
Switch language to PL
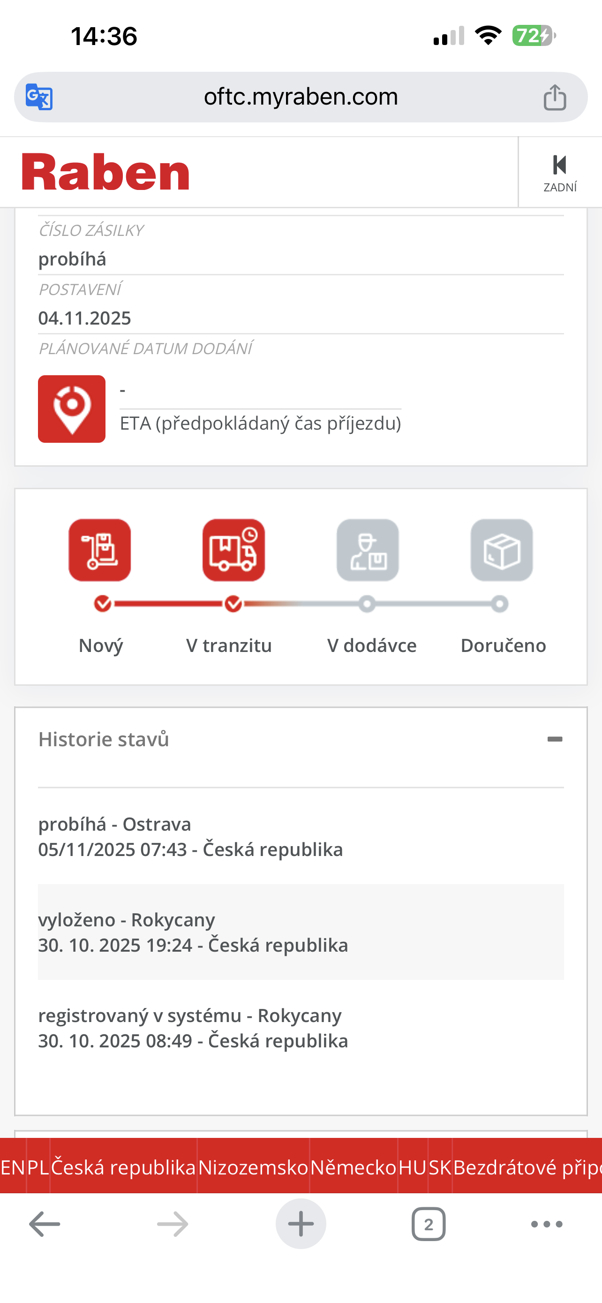(x=38, y=1167)
